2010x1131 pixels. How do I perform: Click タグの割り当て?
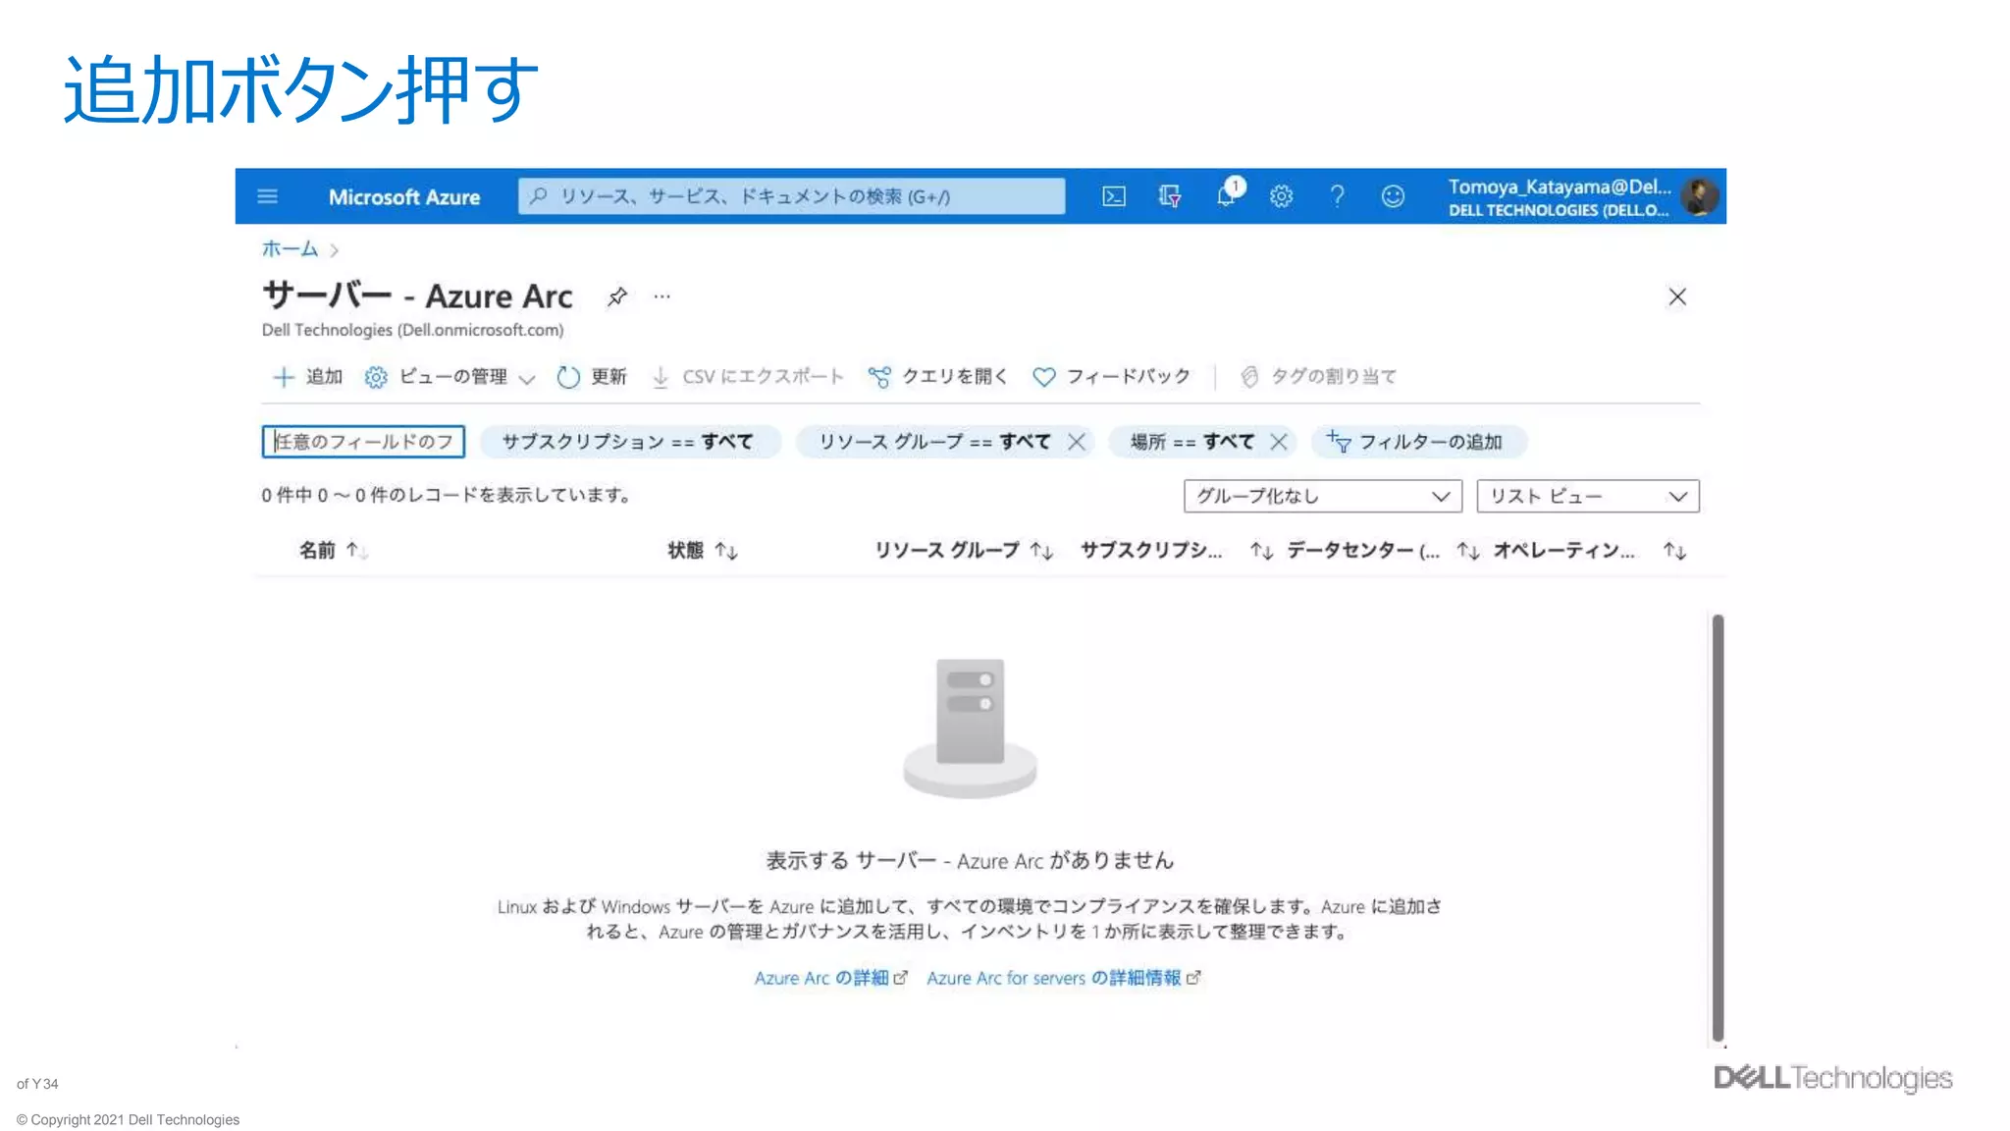(x=1319, y=377)
